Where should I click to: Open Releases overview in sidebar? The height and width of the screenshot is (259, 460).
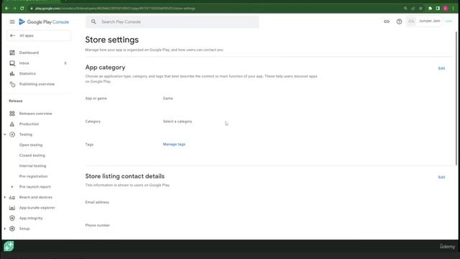pyautogui.click(x=35, y=114)
